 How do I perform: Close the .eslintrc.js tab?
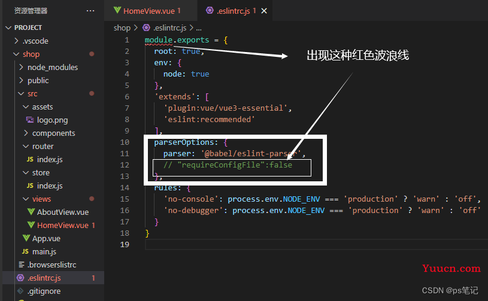point(264,11)
